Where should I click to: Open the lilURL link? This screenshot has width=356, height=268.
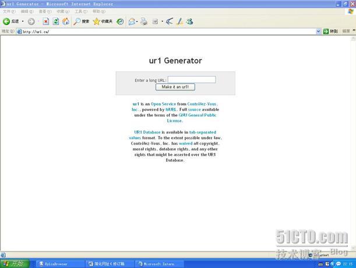[171, 110]
